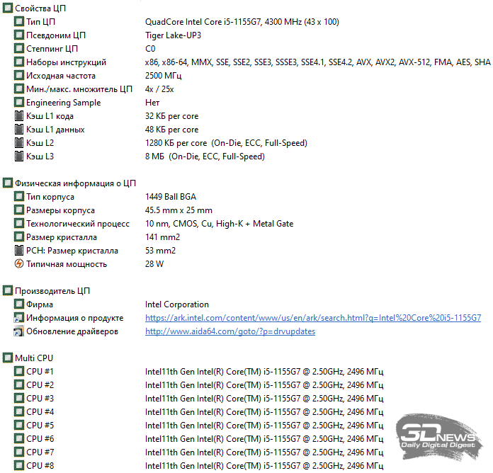
Task: Select the Multi CPU header
Action: (34, 358)
